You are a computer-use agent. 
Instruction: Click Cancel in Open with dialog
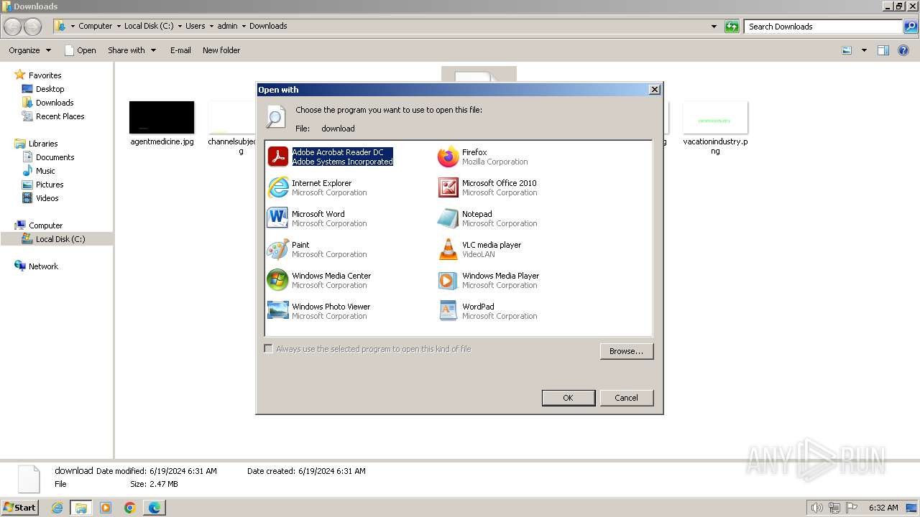point(626,398)
